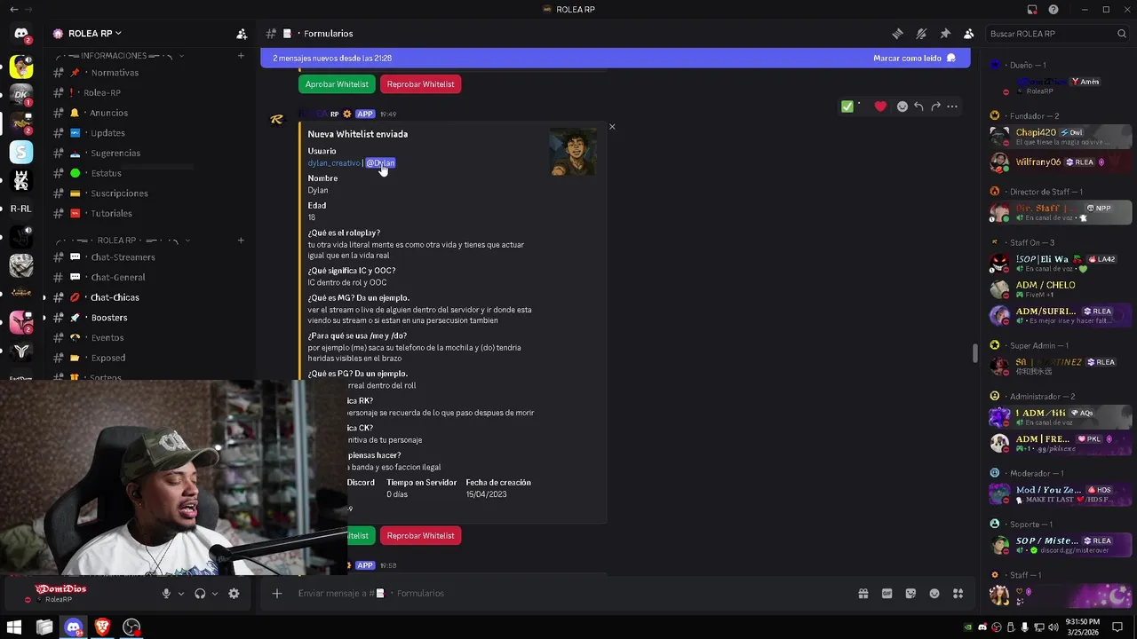Toggle microphone mute in user panel

(166, 594)
